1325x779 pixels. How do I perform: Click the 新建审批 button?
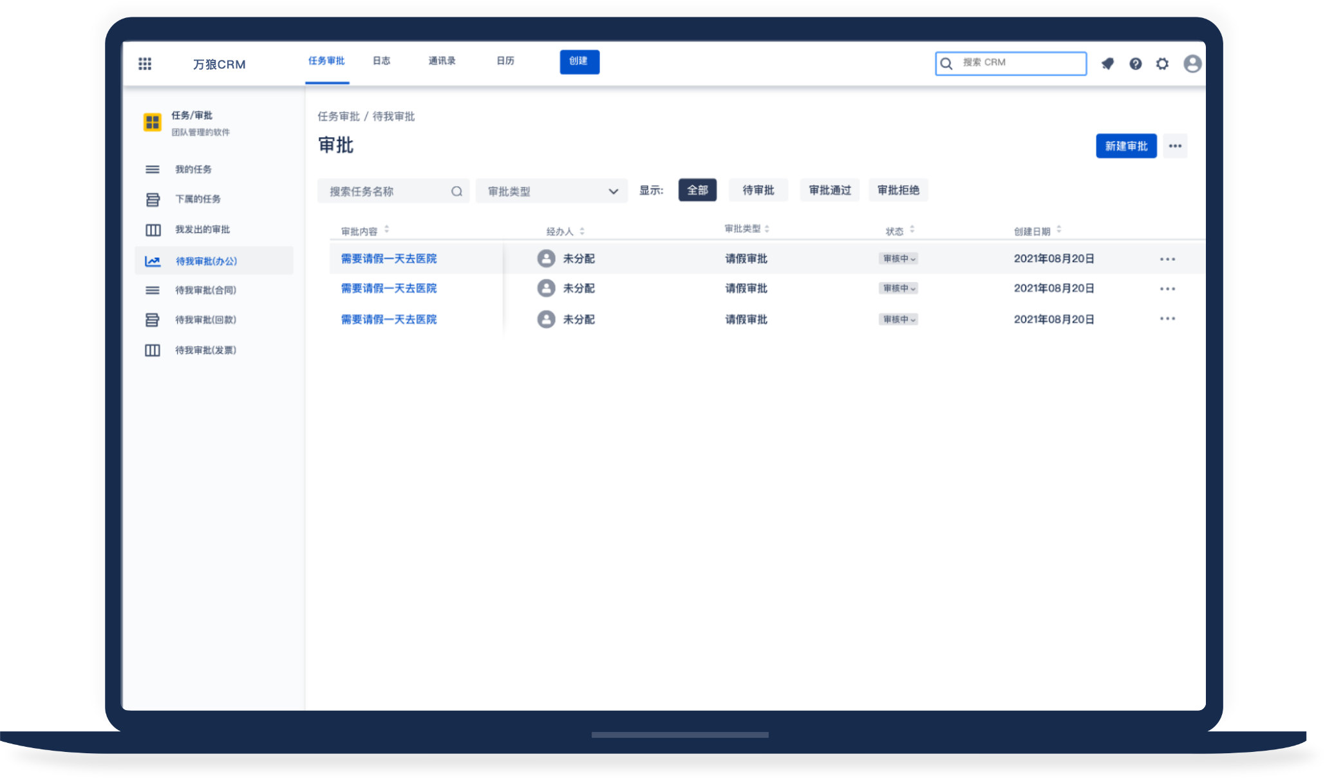coord(1126,146)
